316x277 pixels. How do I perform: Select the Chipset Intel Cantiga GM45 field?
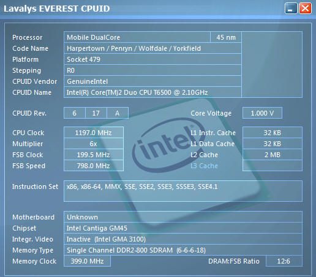pyautogui.click(x=183, y=228)
